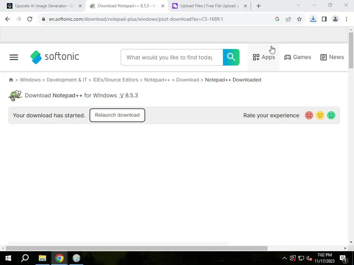This screenshot has width=354, height=265.
Task: Rate experience with yellow neutral face
Action: pyautogui.click(x=320, y=115)
